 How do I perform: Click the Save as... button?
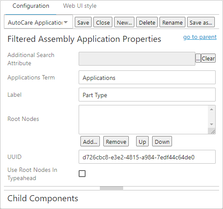coord(201,22)
